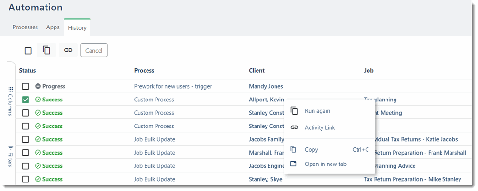Open the Apps tab
The image size is (478, 191).
53,27
